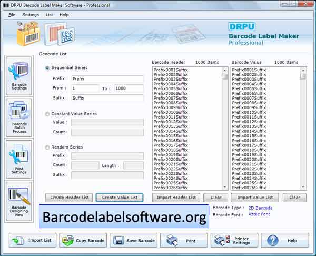The width and height of the screenshot is (316, 256).
Task: Open the Settings menu
Action: (x=31, y=15)
